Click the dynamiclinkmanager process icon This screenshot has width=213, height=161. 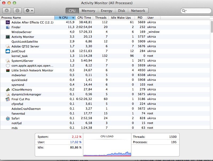point(8,94)
